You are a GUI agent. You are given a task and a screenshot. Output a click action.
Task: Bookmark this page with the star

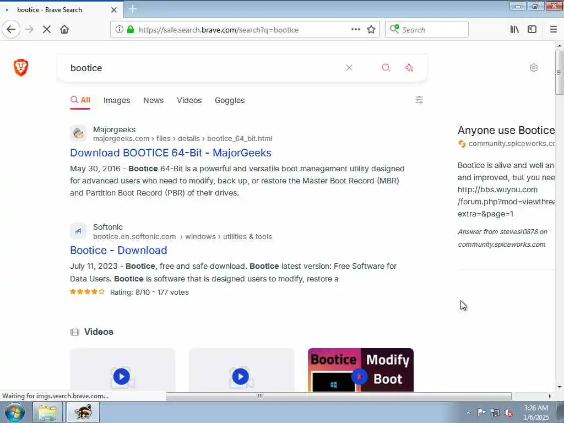(371, 30)
